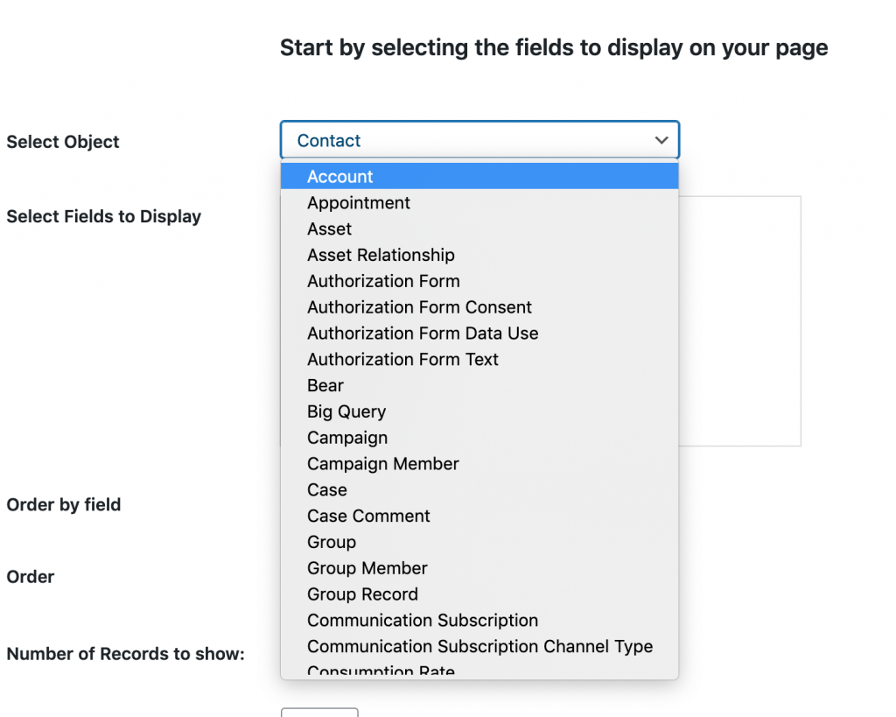
Task: Select the Bear object option
Action: [x=479, y=385]
